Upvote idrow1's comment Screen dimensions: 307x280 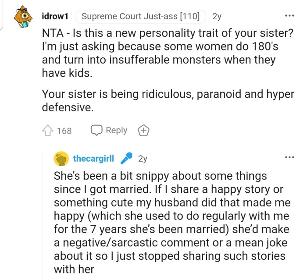(x=47, y=131)
